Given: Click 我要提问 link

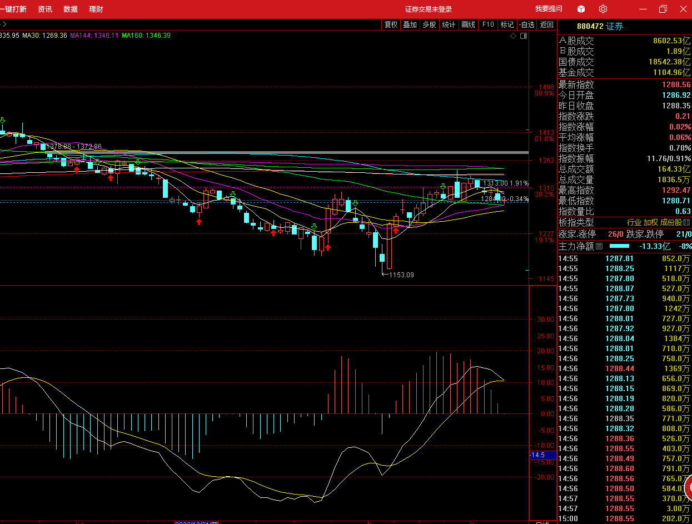Looking at the screenshot, I should (x=549, y=9).
